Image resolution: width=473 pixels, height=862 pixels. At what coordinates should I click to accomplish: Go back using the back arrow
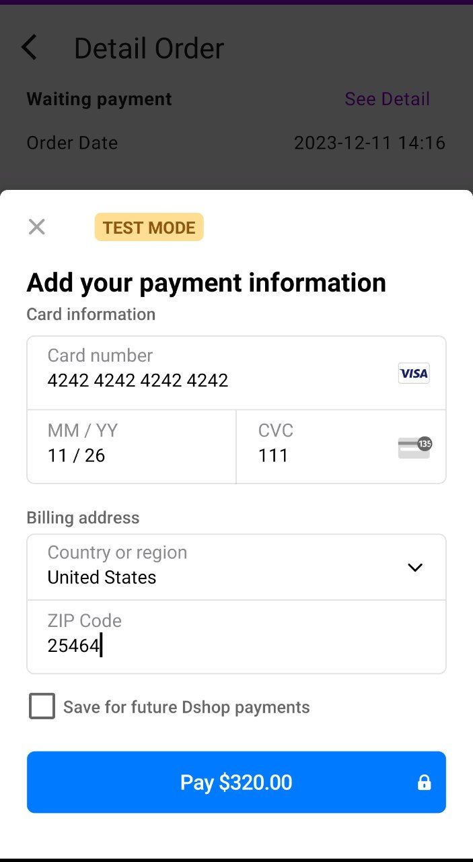pyautogui.click(x=30, y=48)
